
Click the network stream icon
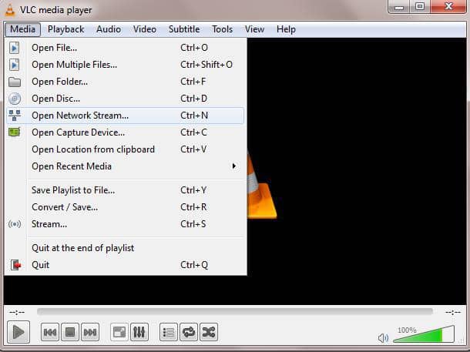click(15, 116)
